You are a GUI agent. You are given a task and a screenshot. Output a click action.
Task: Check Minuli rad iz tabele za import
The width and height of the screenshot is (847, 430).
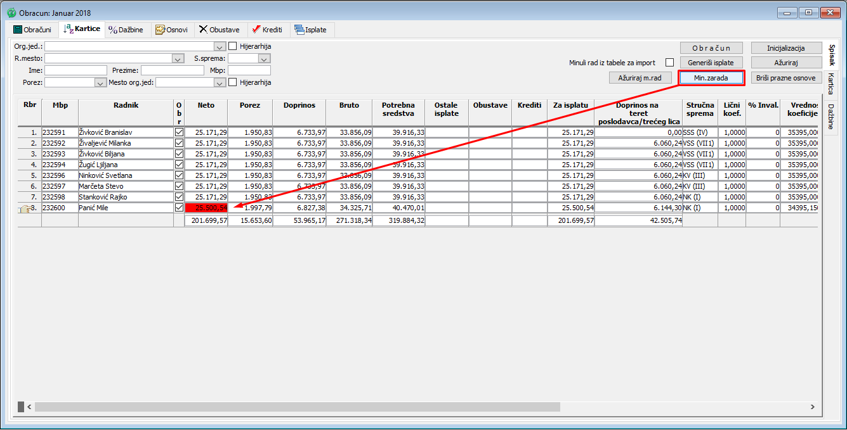(669, 63)
